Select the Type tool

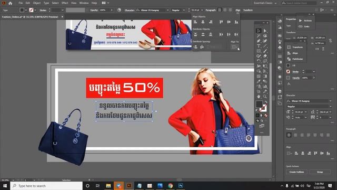click(x=259, y=46)
